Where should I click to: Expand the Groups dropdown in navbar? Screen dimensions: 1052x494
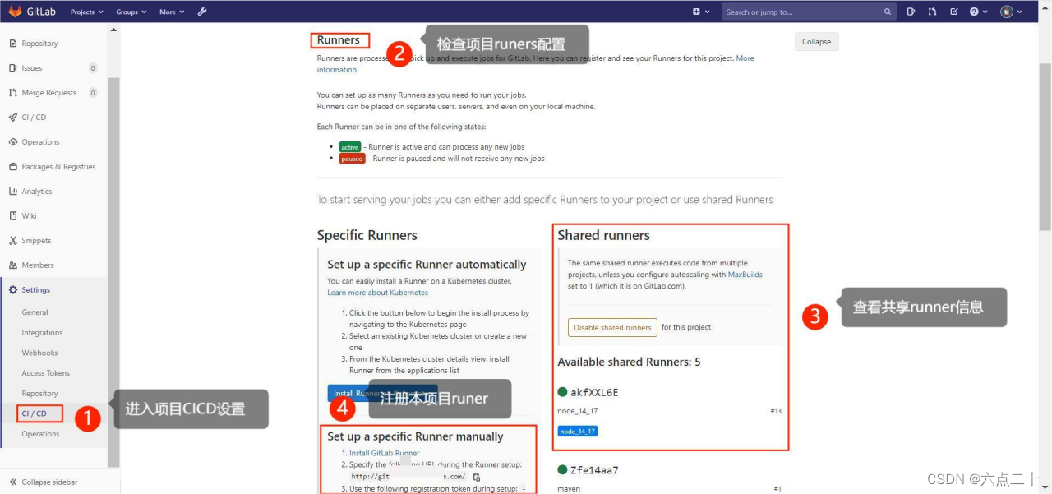click(x=131, y=12)
